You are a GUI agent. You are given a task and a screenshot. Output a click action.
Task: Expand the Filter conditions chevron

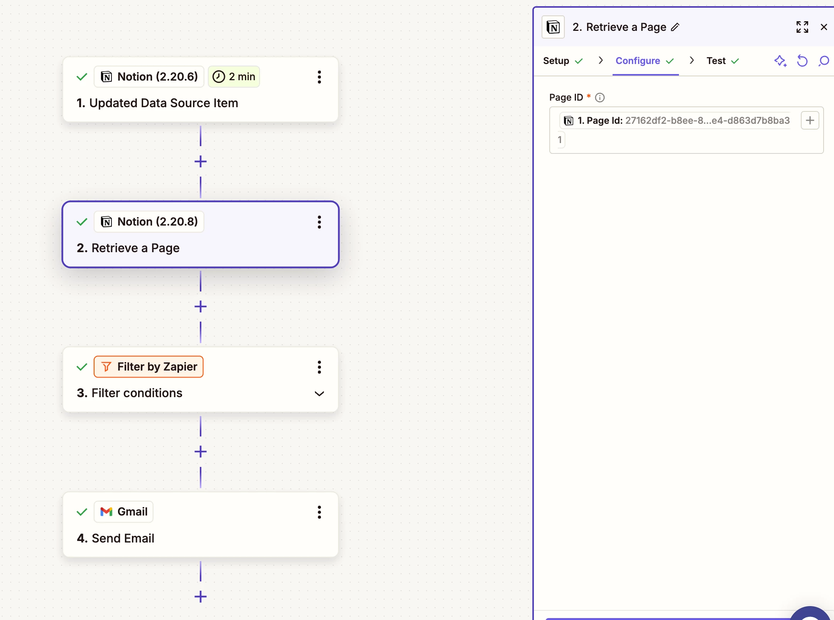(x=319, y=394)
